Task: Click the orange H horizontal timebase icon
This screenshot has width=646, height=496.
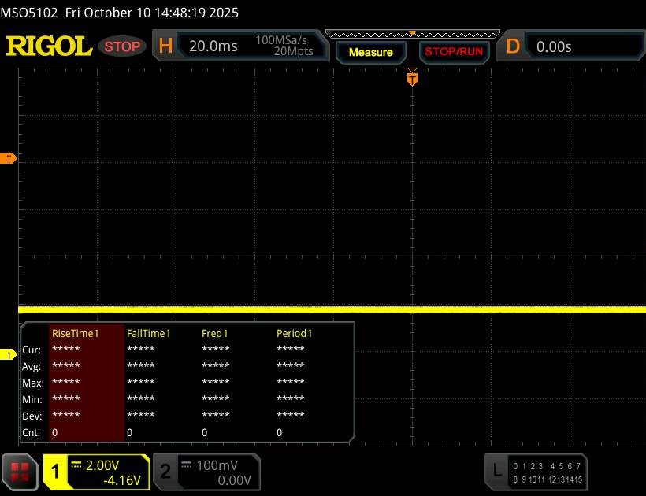Action: click(165, 46)
